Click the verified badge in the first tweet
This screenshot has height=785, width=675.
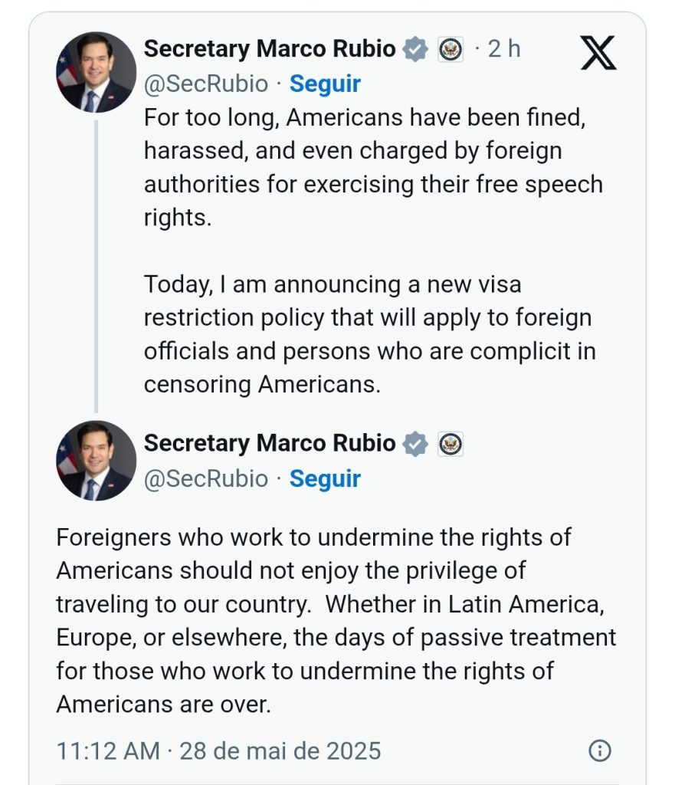pyautogui.click(x=415, y=50)
